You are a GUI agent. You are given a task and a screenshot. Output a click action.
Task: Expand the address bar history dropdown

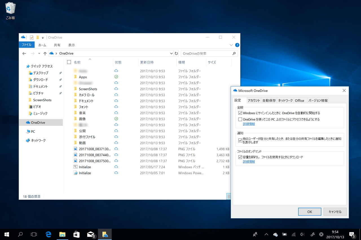tap(171, 53)
